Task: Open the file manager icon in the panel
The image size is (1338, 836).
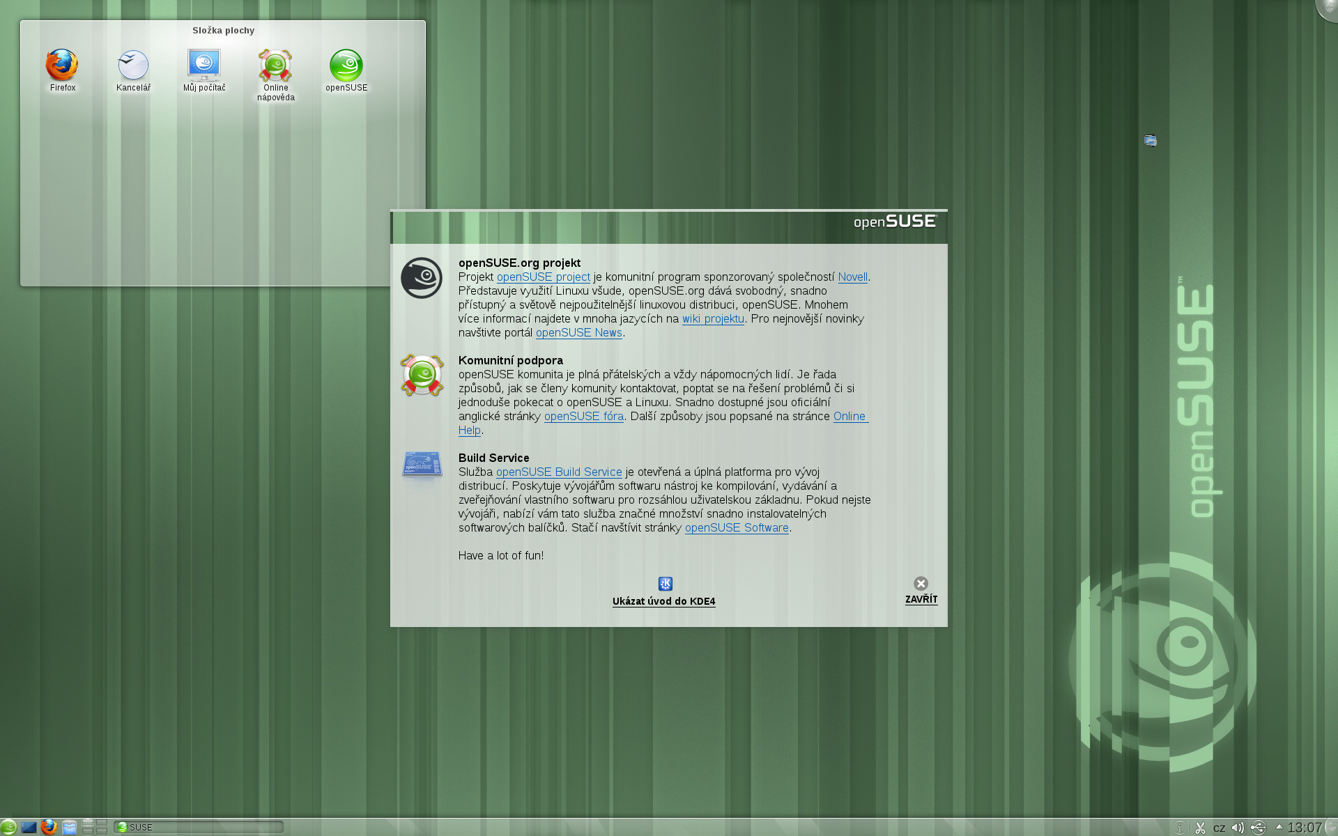Action: (69, 827)
